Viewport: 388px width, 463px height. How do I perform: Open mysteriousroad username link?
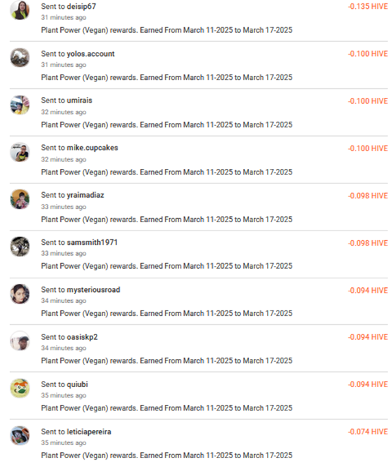click(x=93, y=290)
